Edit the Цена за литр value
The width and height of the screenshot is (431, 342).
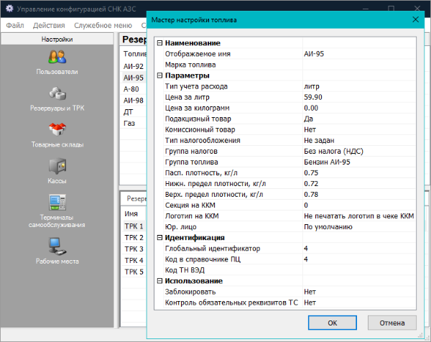358,97
